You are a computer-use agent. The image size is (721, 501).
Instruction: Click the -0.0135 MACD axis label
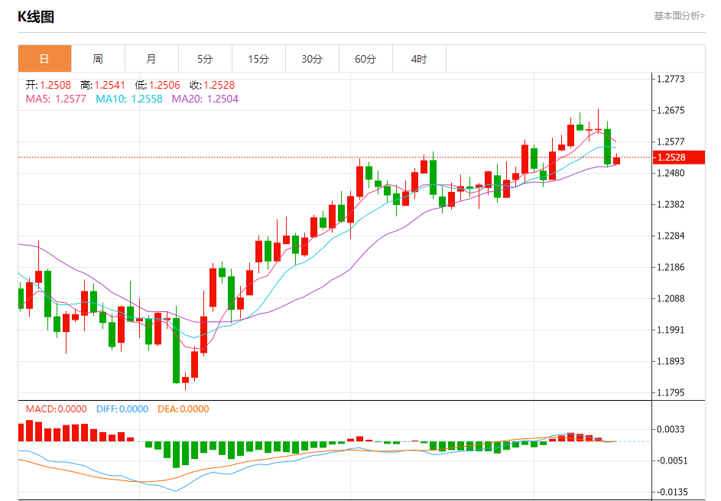671,492
